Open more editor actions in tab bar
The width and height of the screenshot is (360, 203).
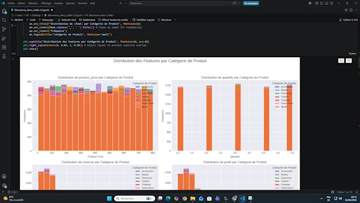(x=356, y=10)
